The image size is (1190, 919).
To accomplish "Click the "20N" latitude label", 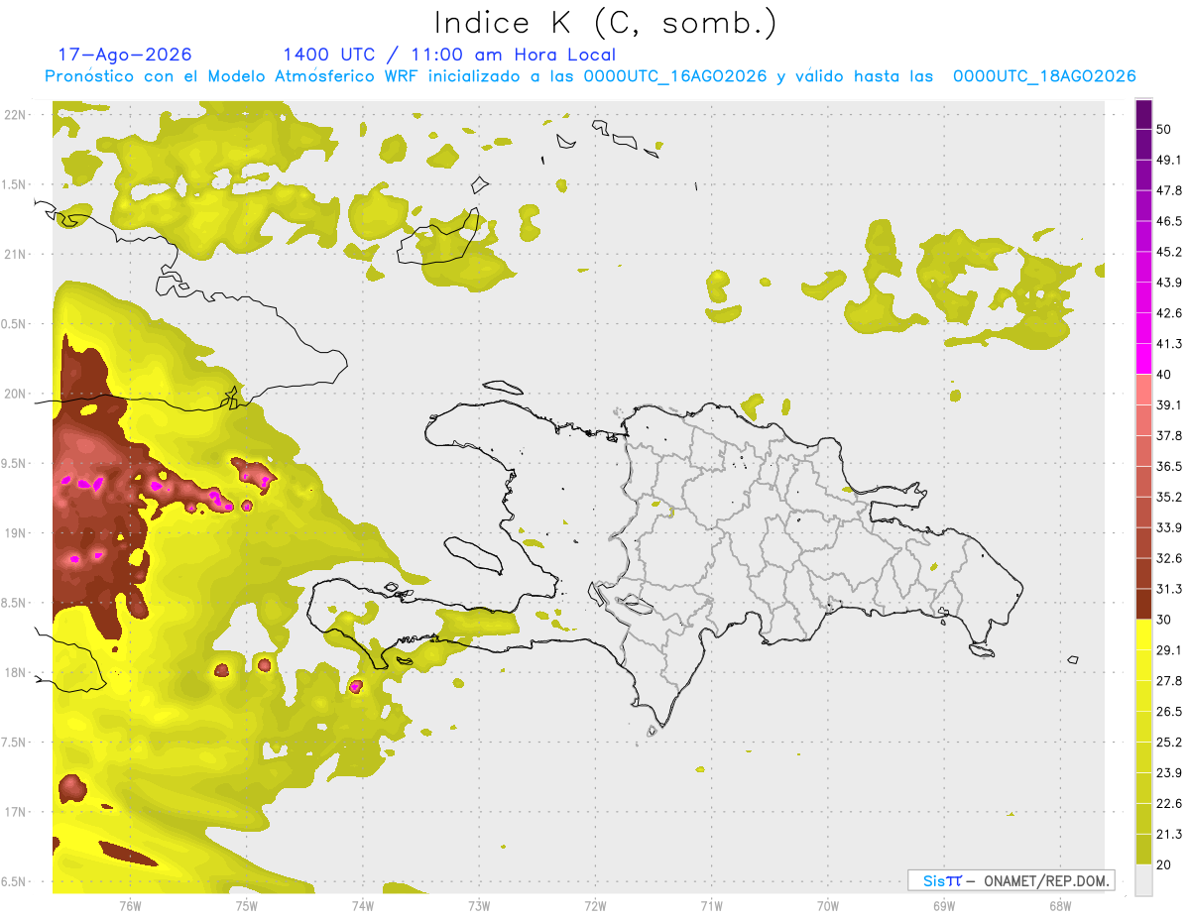I will click(x=15, y=394).
